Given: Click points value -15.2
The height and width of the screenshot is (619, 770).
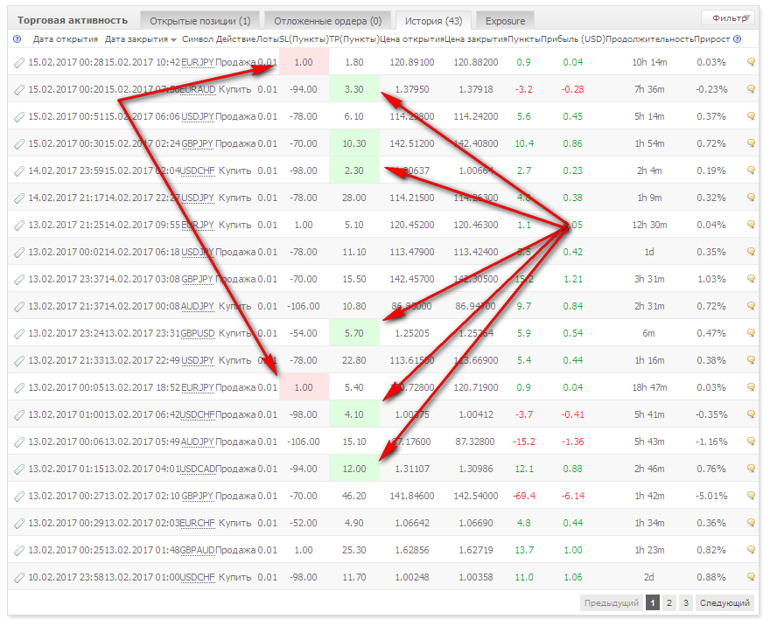Looking at the screenshot, I should point(523,442).
